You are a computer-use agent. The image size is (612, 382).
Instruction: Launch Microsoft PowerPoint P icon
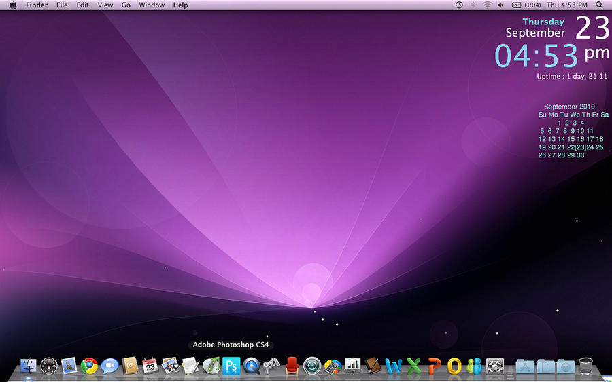click(434, 366)
